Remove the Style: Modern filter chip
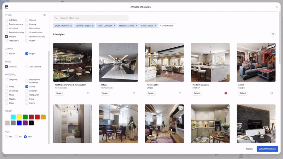 [71, 26]
